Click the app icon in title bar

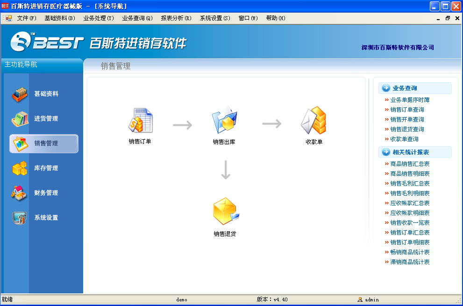point(5,6)
